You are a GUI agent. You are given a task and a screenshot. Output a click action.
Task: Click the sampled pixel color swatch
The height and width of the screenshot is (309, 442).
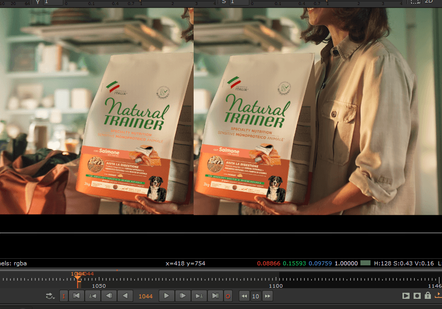click(x=365, y=263)
